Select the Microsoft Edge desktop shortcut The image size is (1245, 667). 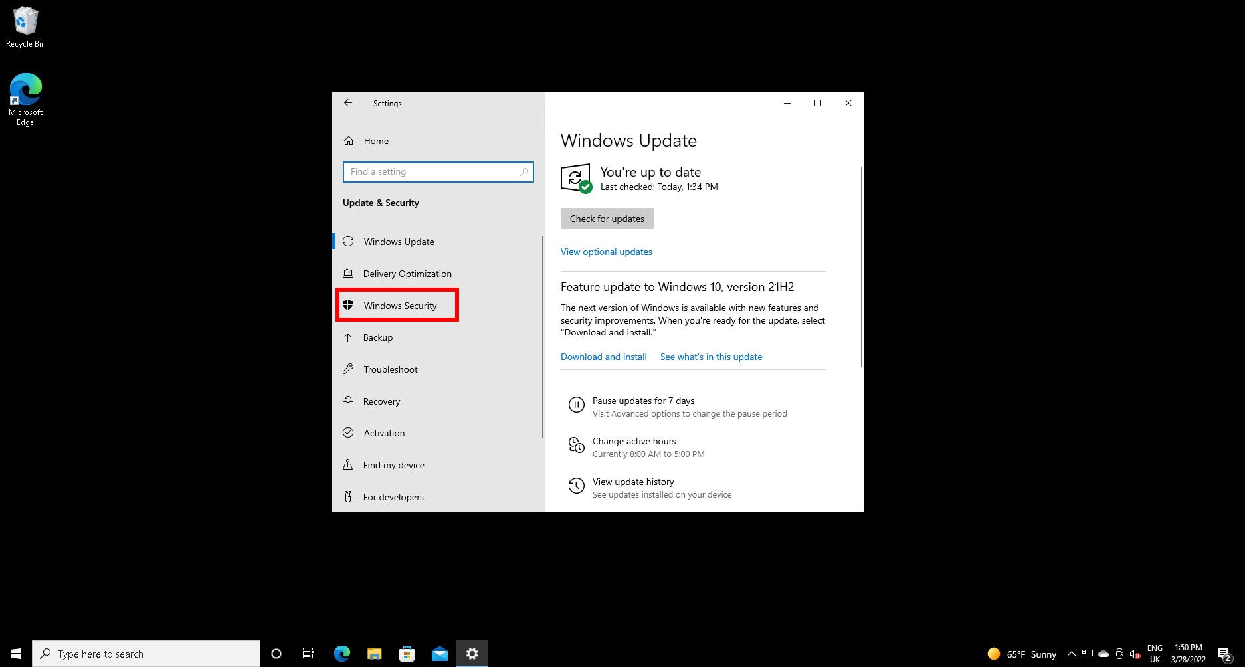(x=25, y=100)
